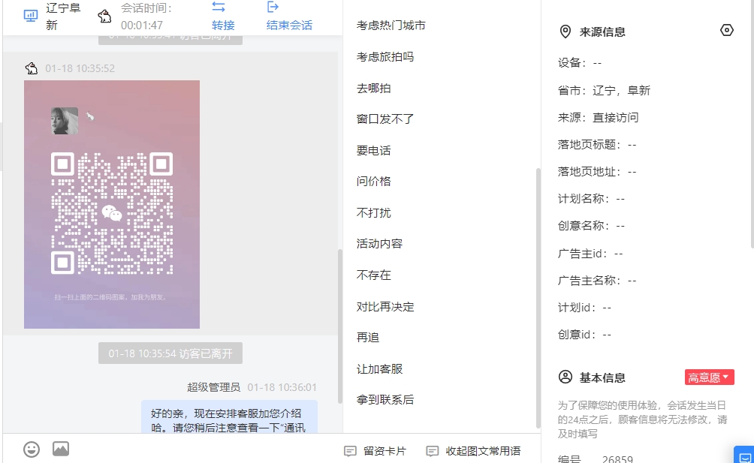This screenshot has height=463, width=754.
Task: Click the 设备 field row
Action: click(580, 63)
